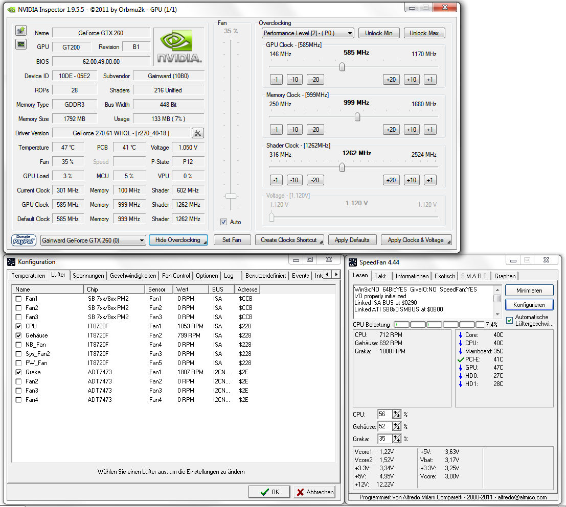566x507 pixels.
Task: Click the down arrow icon beside HD1
Action: point(461,384)
